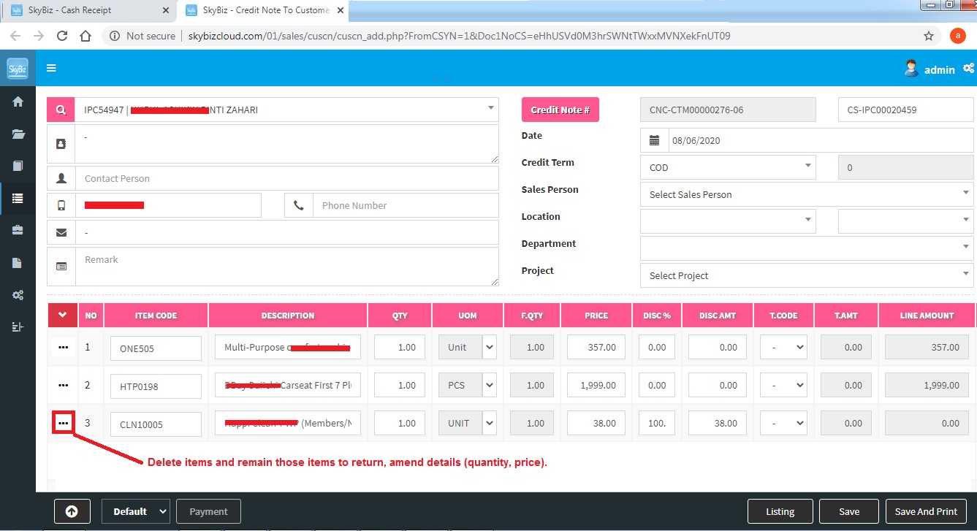Click the pink customer search icon
This screenshot has width=977, height=531.
click(61, 110)
